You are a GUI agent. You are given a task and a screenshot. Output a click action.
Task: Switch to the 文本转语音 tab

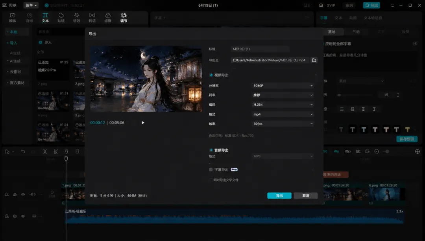tap(373, 18)
